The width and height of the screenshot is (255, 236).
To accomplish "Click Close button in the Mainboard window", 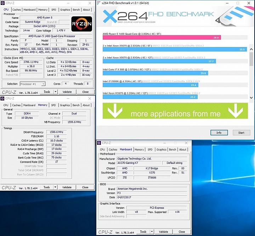I will [182, 232].
